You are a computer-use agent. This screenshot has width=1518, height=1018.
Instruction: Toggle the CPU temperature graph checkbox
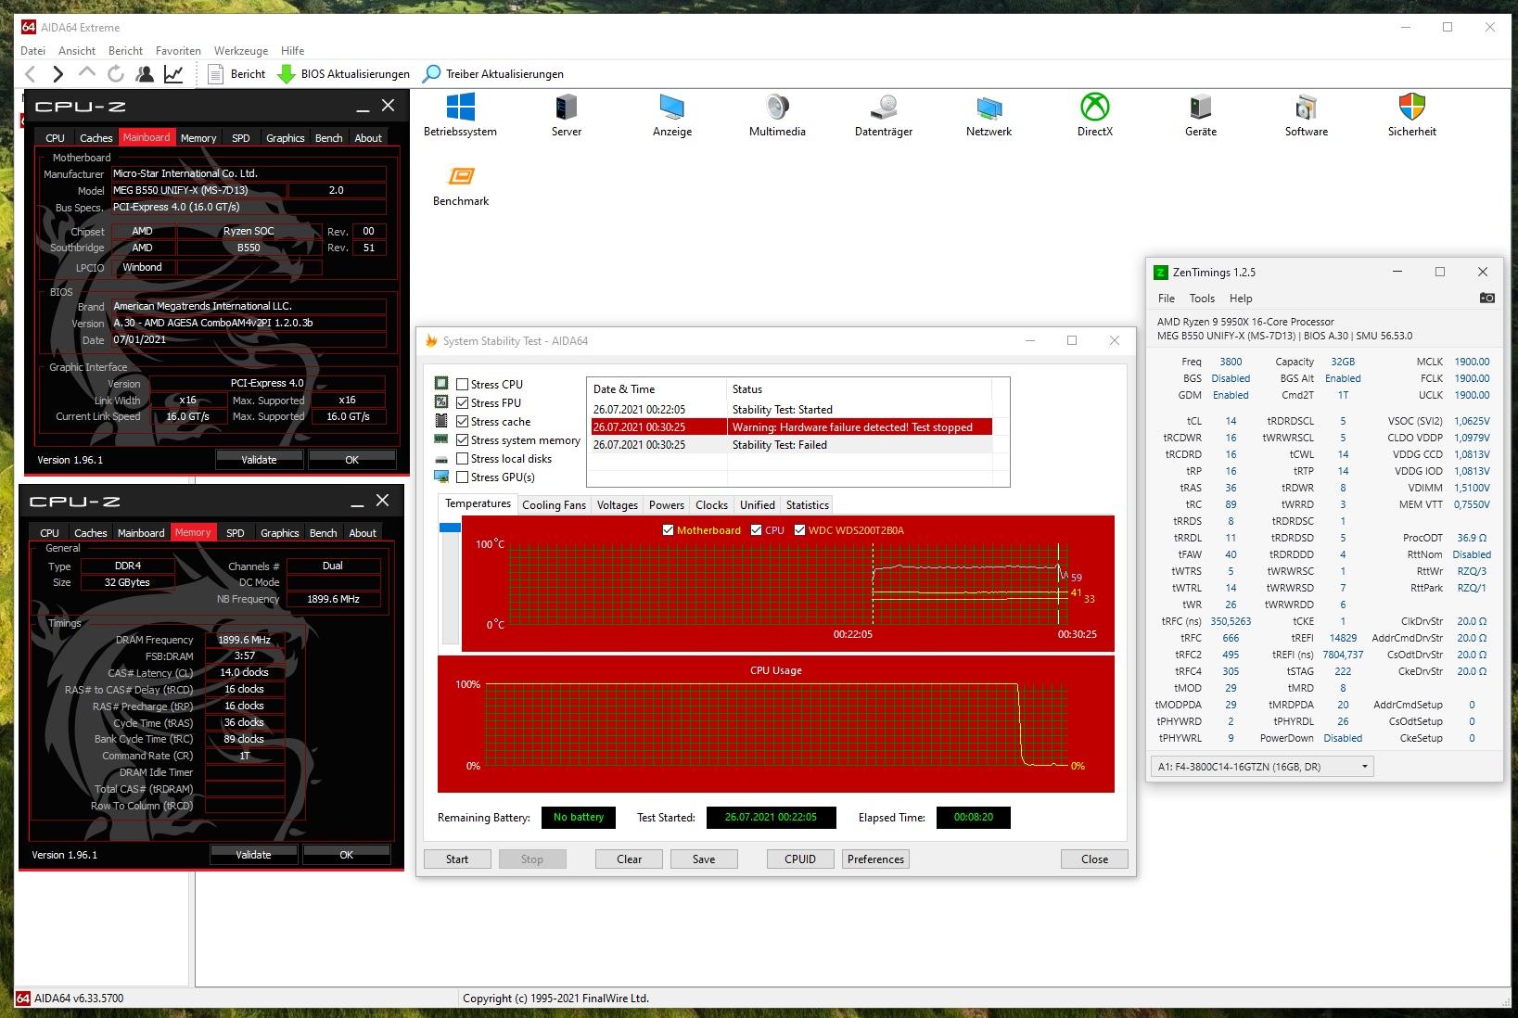click(x=756, y=530)
